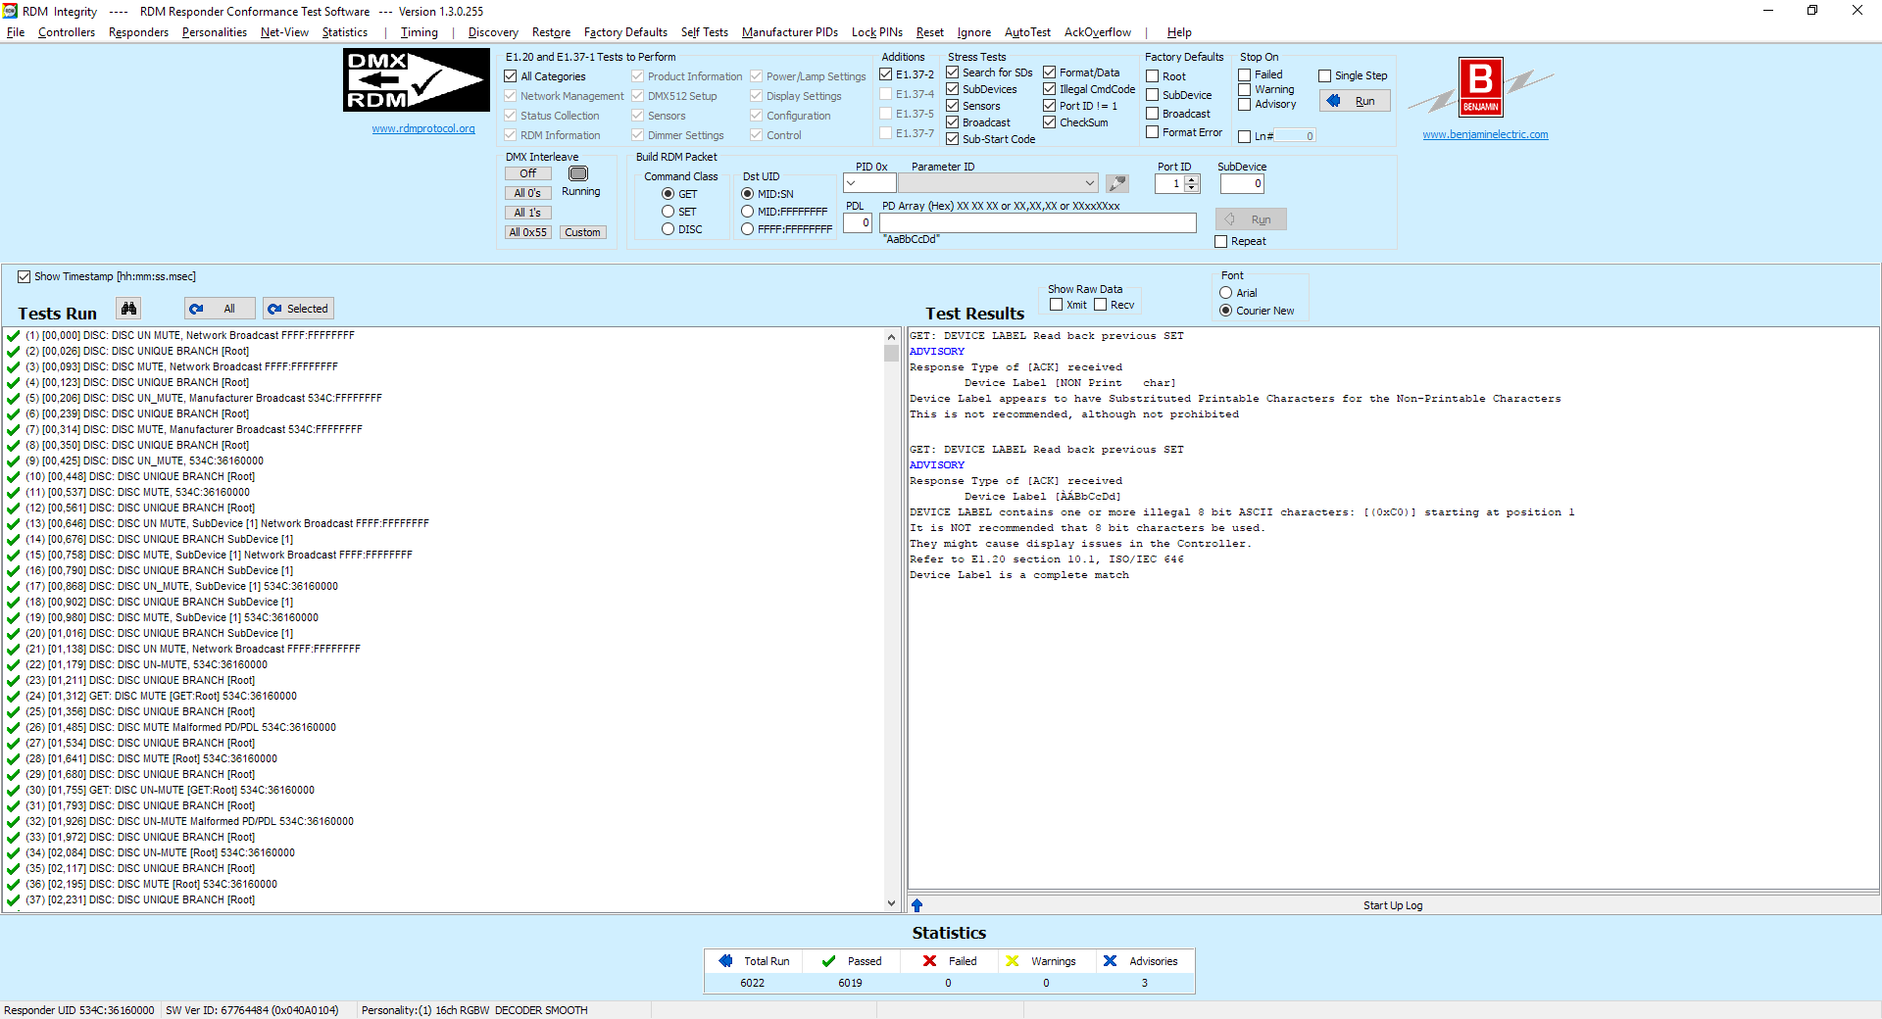The image size is (1882, 1019).
Task: Click the PD Array hex input field
Action: [x=1037, y=223]
